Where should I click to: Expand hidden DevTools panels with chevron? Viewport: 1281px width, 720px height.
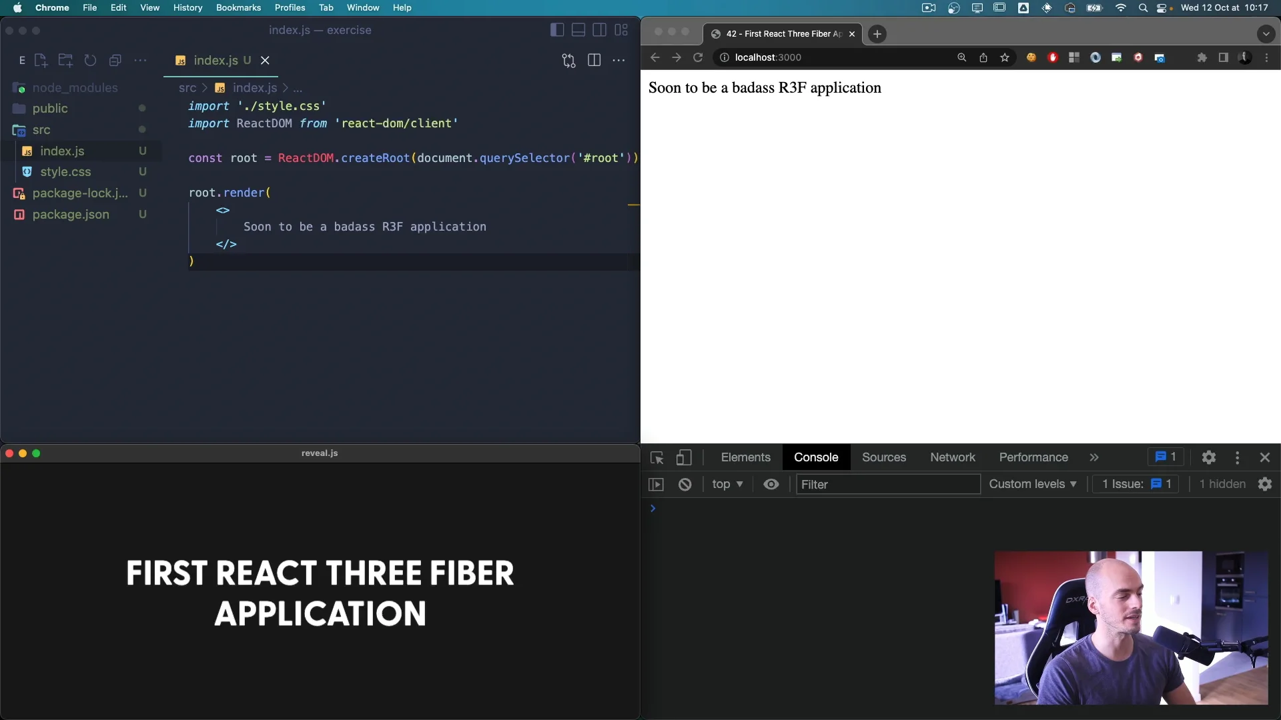[x=1094, y=458]
